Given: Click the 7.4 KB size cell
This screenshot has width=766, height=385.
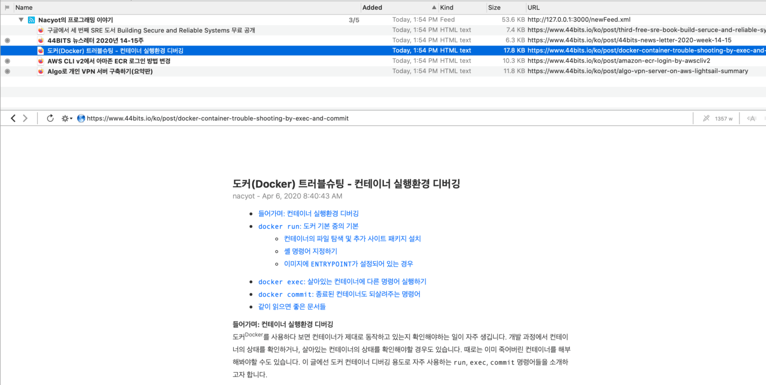Looking at the screenshot, I should 516,30.
